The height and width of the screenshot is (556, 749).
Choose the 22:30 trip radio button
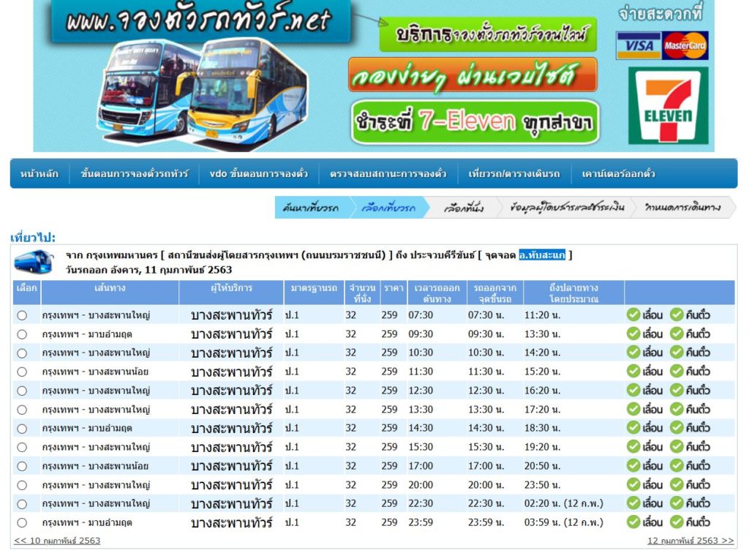tap(22, 504)
